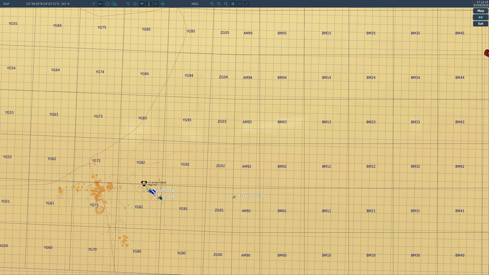Click grid label YG82
The height and width of the screenshot is (275, 489).
pos(141,163)
